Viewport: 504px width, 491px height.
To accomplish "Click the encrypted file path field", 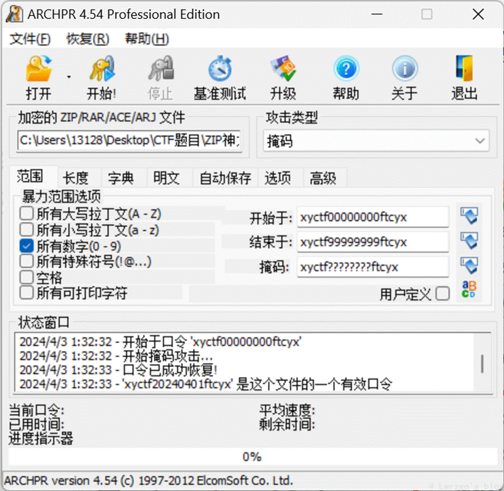I will click(129, 140).
